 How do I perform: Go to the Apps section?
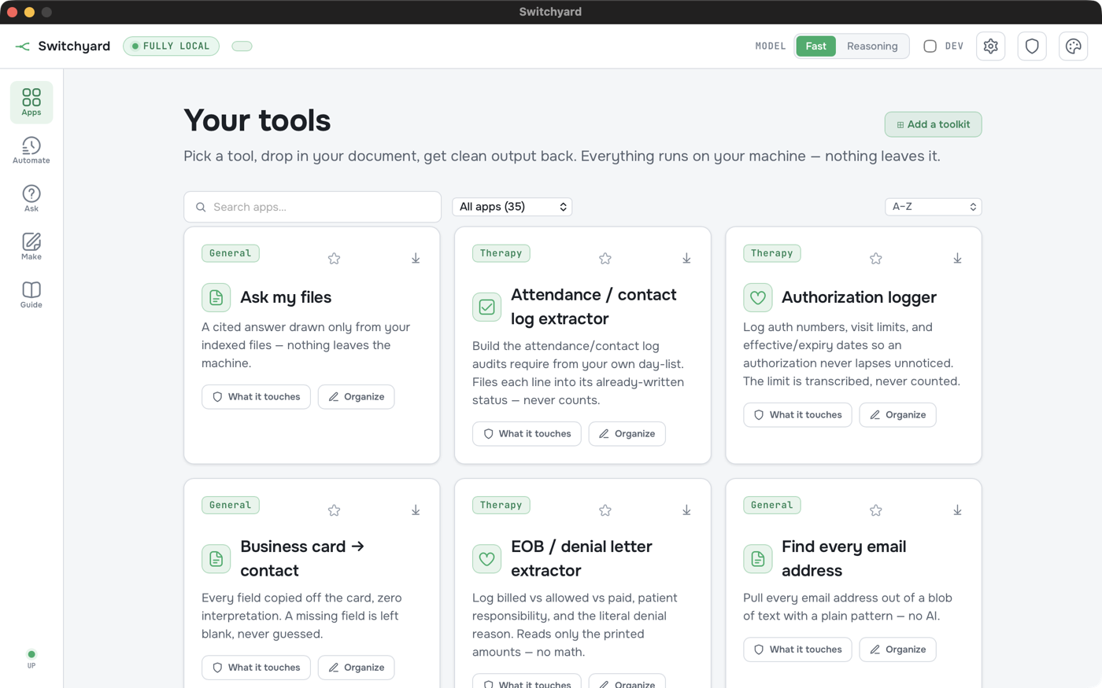click(x=31, y=102)
